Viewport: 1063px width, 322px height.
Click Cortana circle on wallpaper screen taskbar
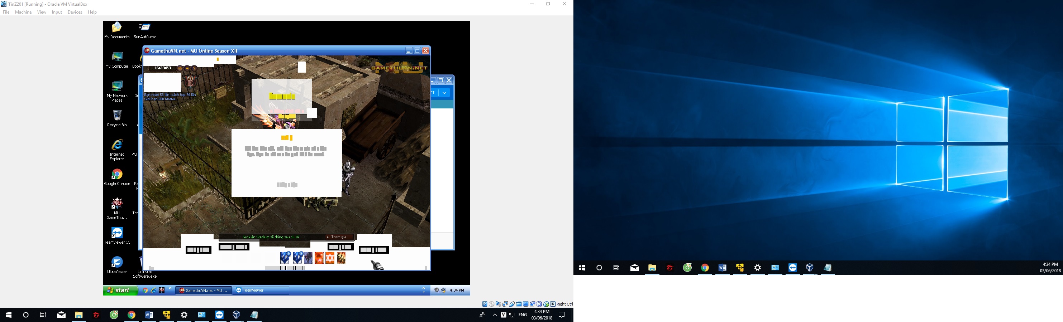pos(599,268)
